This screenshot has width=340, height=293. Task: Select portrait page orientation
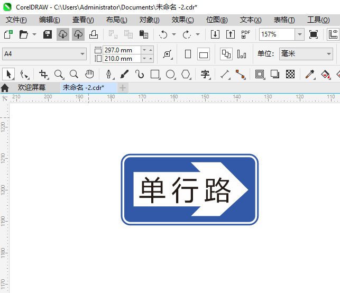[x=188, y=54]
